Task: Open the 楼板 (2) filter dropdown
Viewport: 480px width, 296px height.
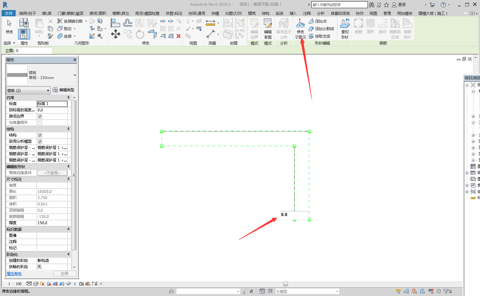Action: click(28, 90)
